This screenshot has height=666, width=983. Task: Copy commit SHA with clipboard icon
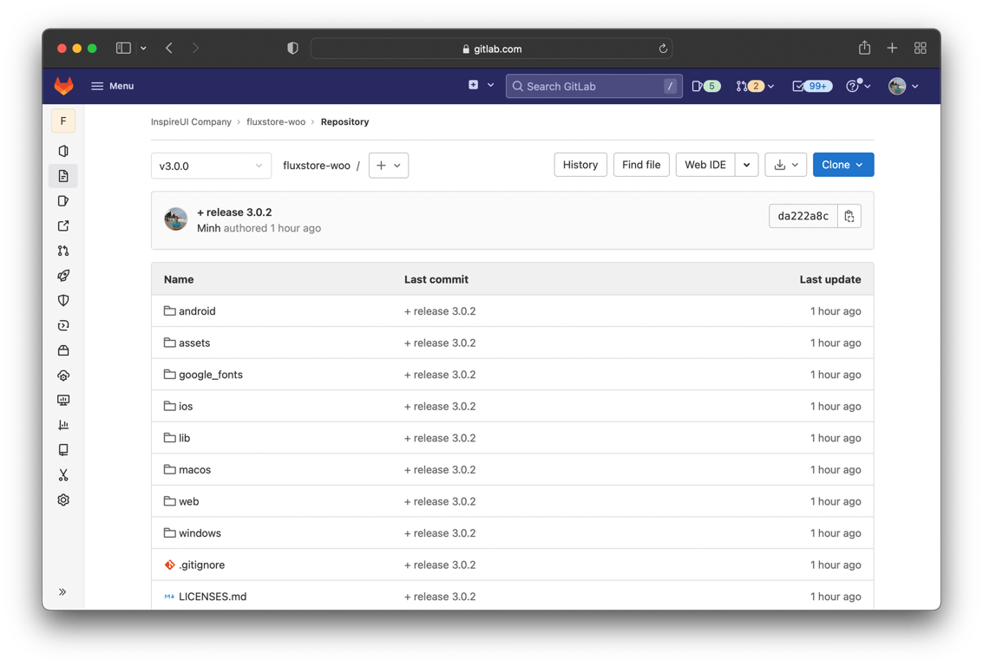[x=849, y=216]
